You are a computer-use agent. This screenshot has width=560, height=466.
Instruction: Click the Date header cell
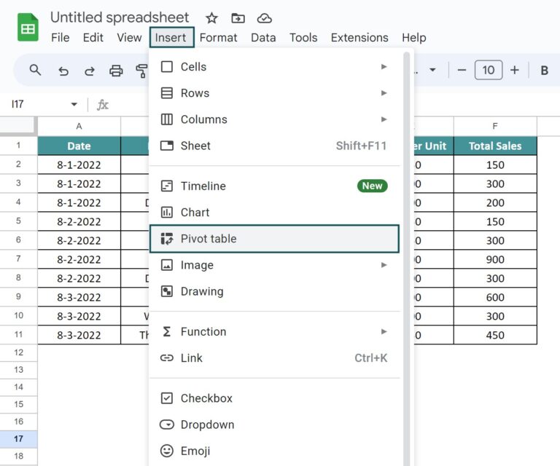79,146
